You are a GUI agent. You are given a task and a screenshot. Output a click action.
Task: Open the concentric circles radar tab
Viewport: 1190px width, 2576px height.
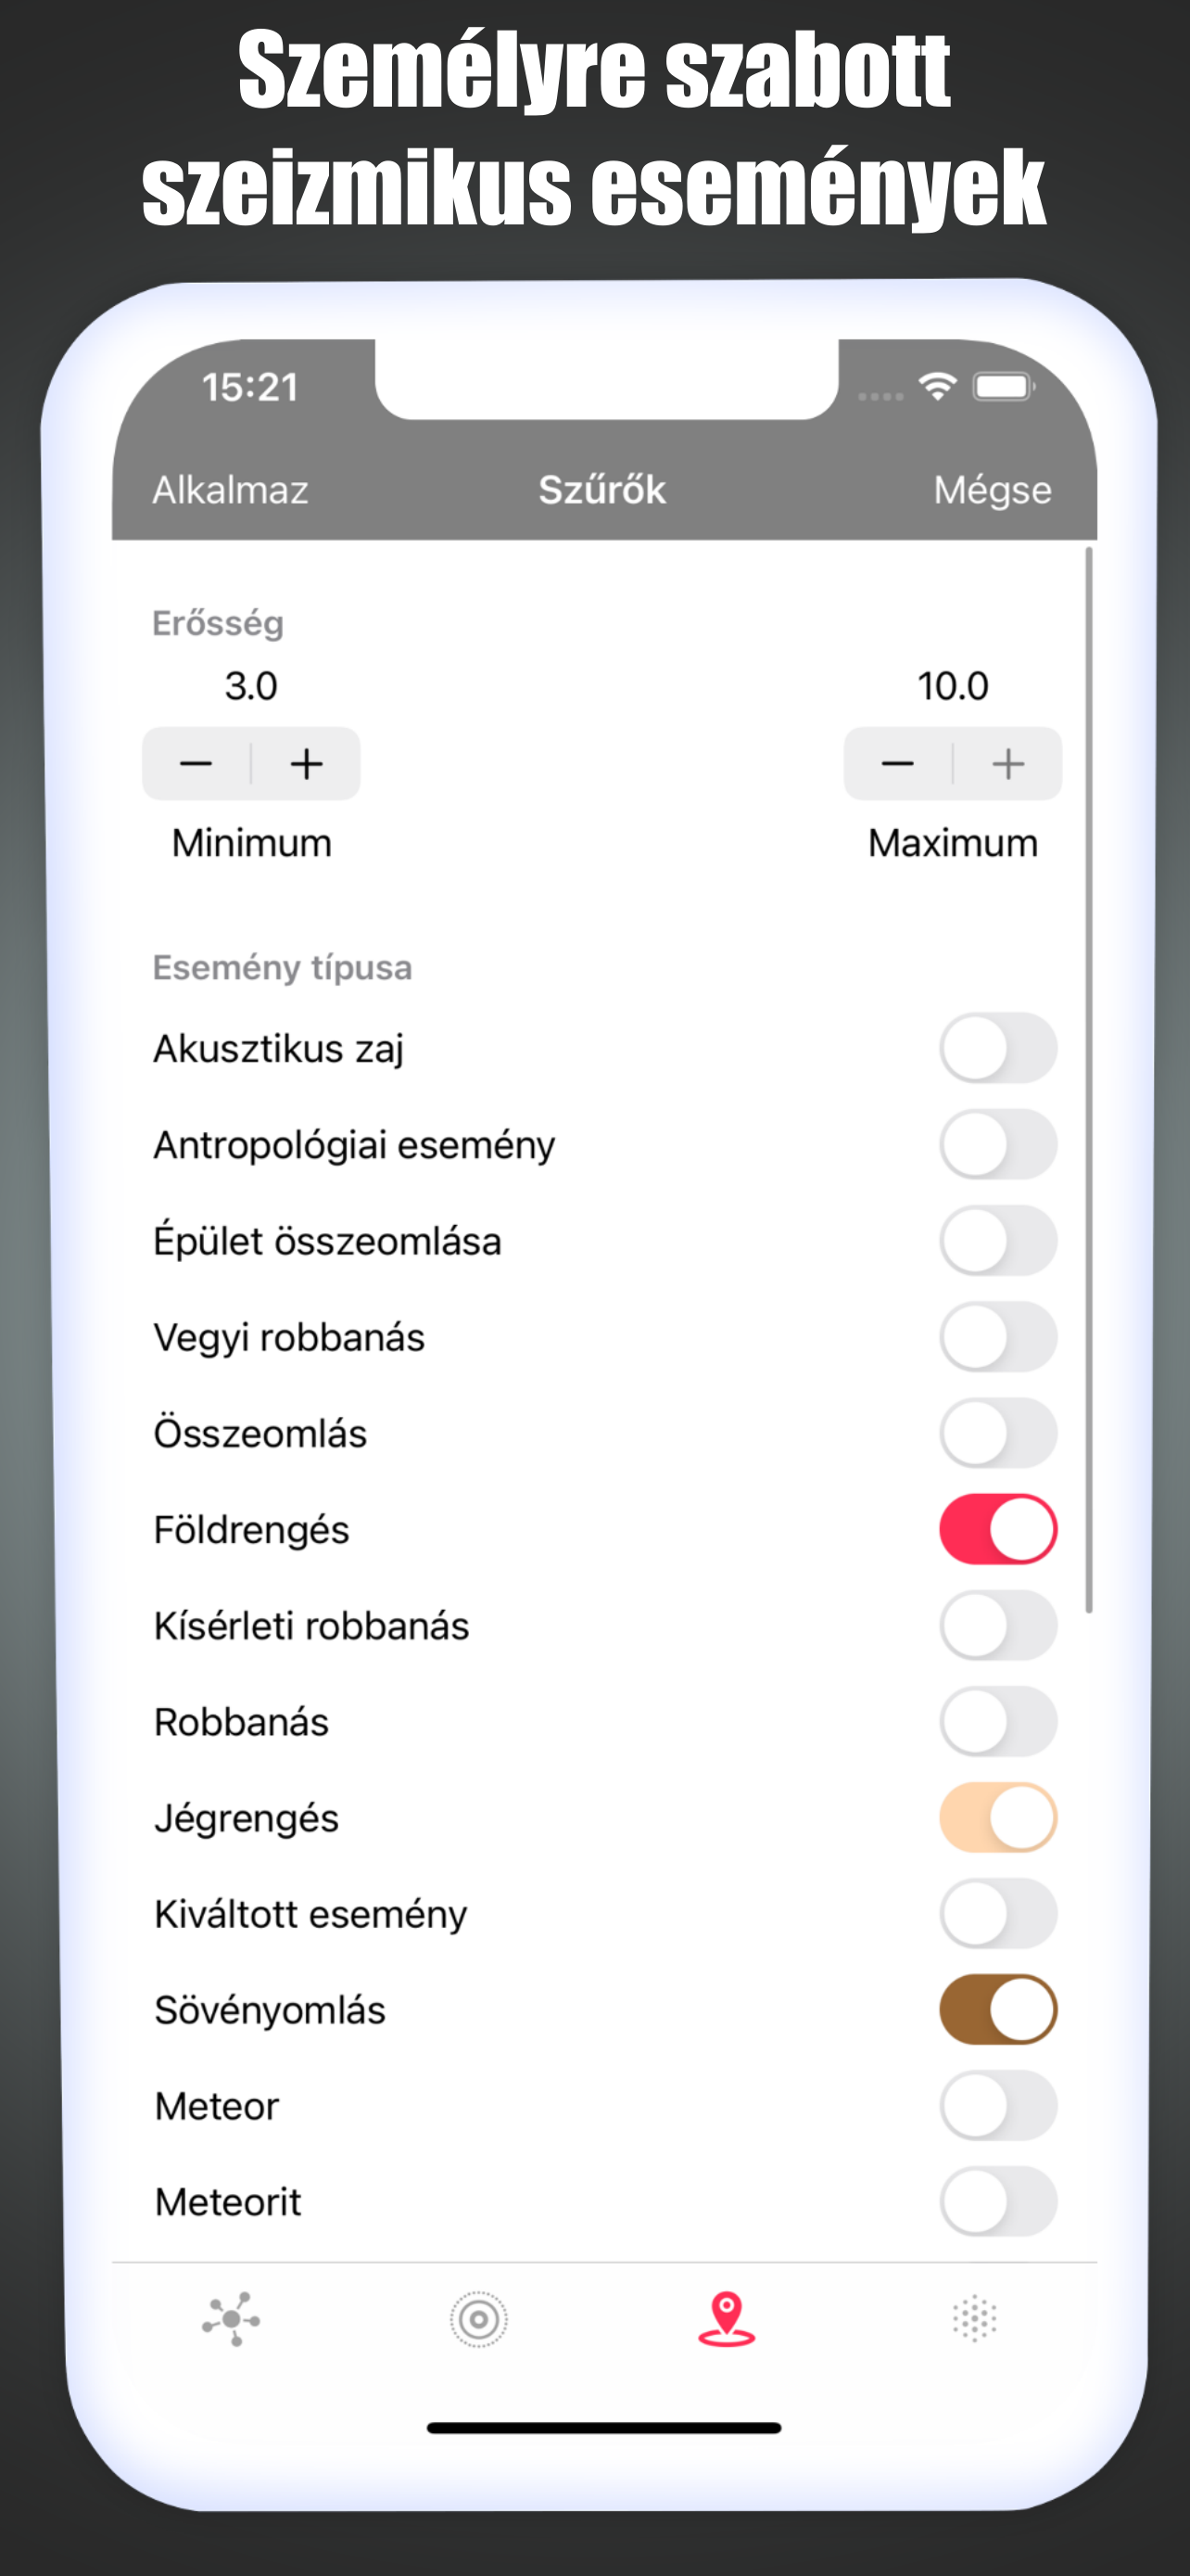(478, 2319)
